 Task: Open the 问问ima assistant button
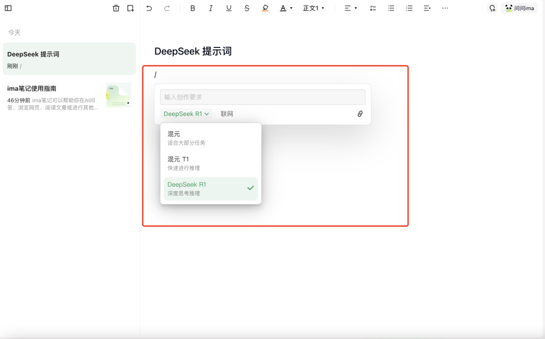tap(520, 8)
